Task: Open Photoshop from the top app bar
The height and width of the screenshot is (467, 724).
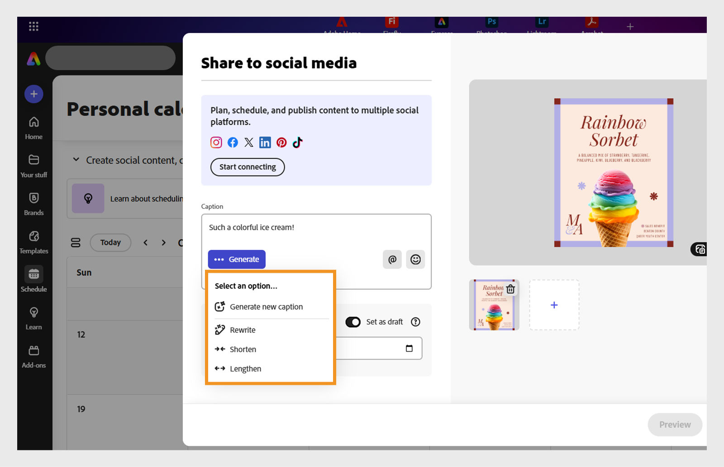Action: point(491,21)
